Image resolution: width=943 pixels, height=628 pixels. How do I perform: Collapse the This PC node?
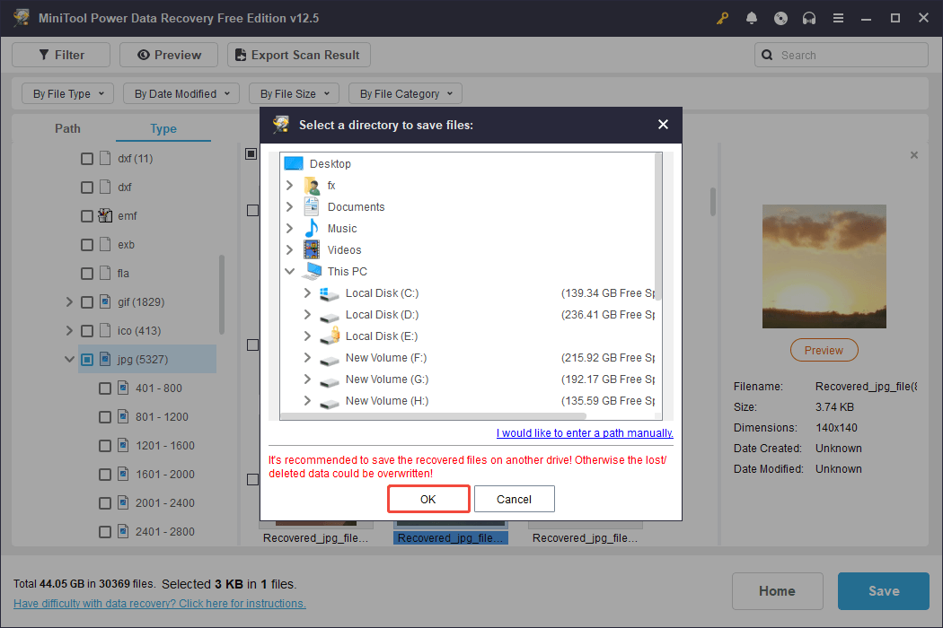[289, 272]
